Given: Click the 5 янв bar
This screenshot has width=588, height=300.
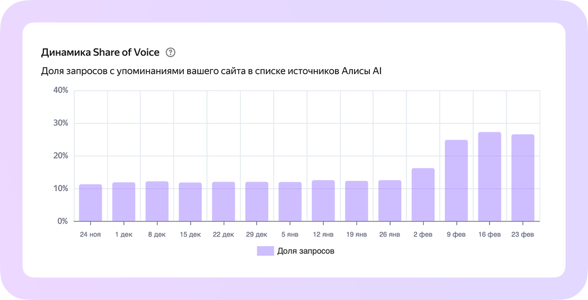Looking at the screenshot, I should (290, 201).
